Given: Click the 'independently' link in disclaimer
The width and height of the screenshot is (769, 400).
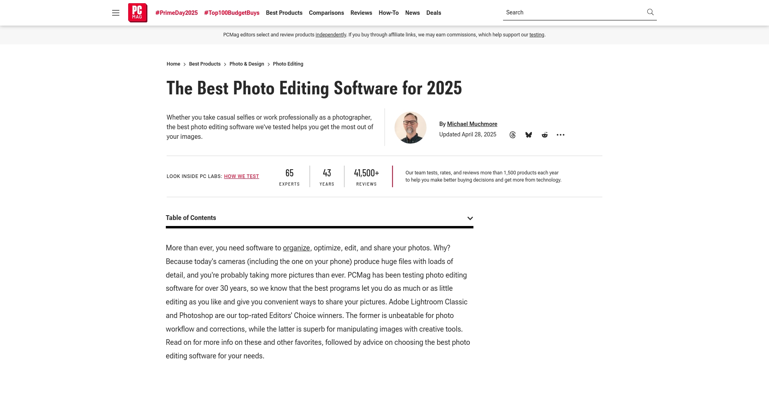Looking at the screenshot, I should pyautogui.click(x=331, y=35).
